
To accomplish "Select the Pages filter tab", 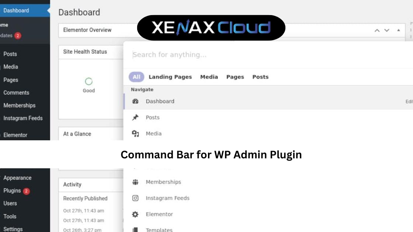I will tap(235, 77).
